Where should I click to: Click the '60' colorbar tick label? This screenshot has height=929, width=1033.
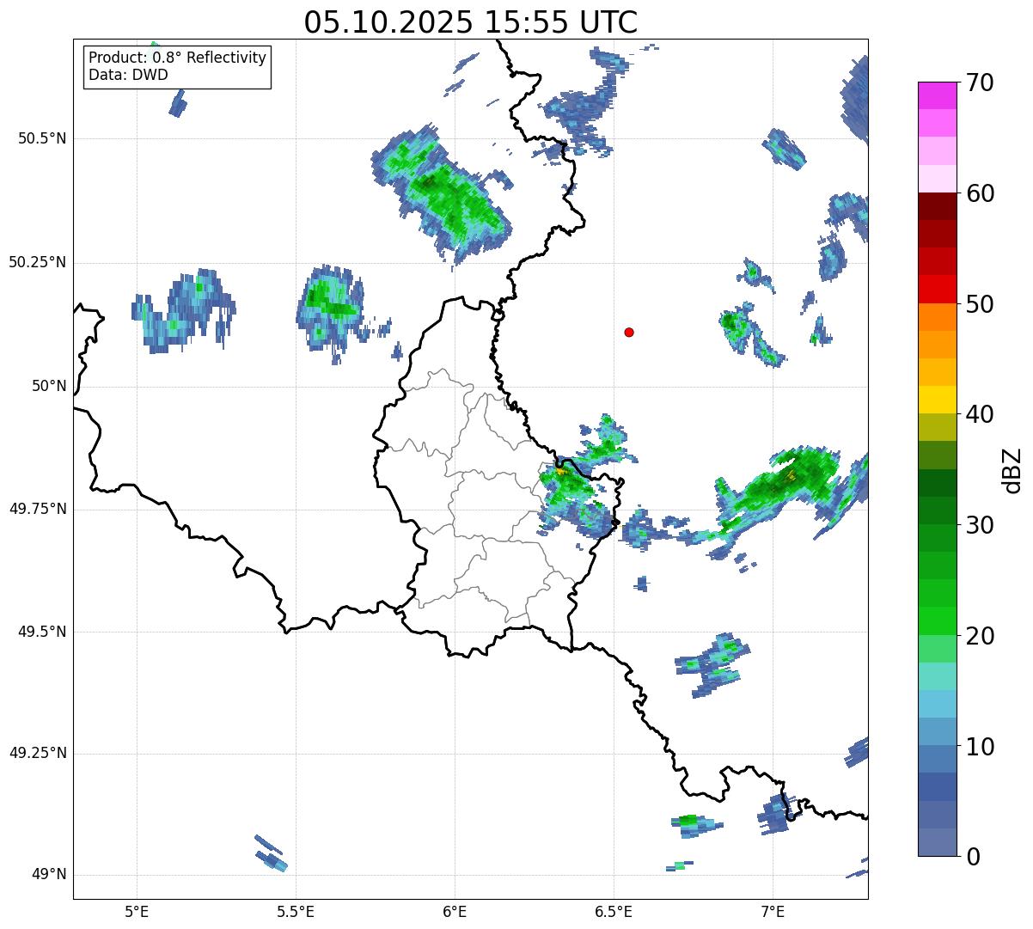(980, 193)
